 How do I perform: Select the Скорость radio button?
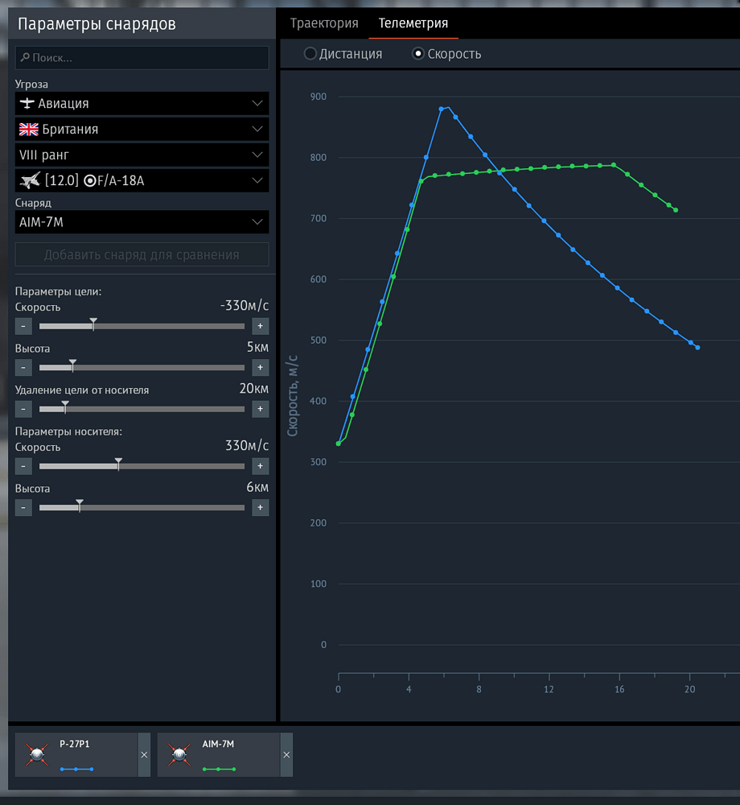click(418, 53)
